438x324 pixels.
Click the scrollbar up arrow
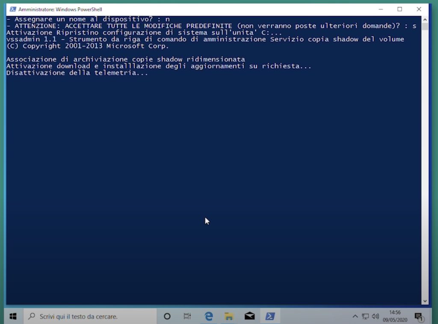point(425,19)
